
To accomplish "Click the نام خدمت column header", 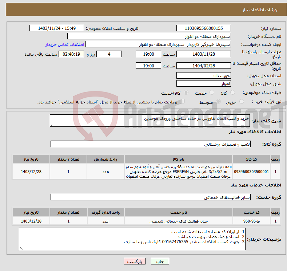I will coord(179,212).
